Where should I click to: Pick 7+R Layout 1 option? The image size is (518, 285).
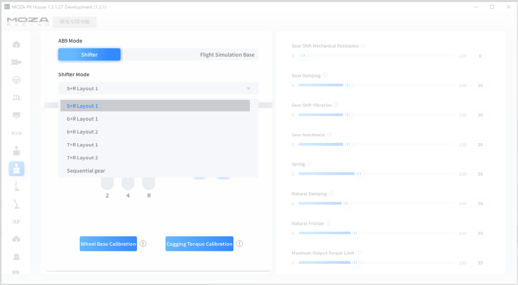pos(83,145)
